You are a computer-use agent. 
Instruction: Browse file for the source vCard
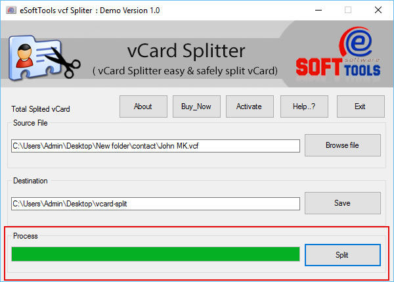343,145
